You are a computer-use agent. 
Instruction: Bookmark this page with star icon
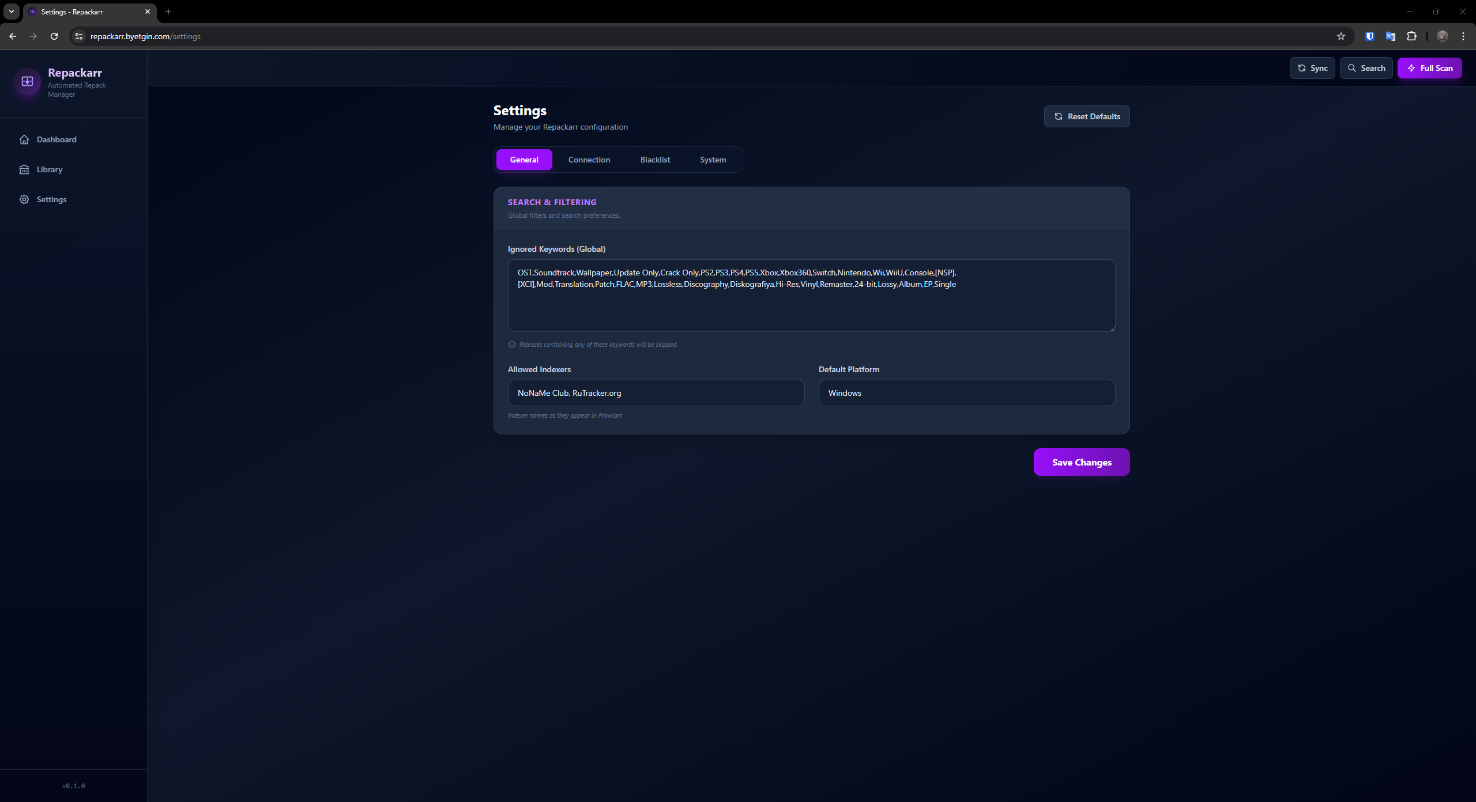(x=1341, y=36)
